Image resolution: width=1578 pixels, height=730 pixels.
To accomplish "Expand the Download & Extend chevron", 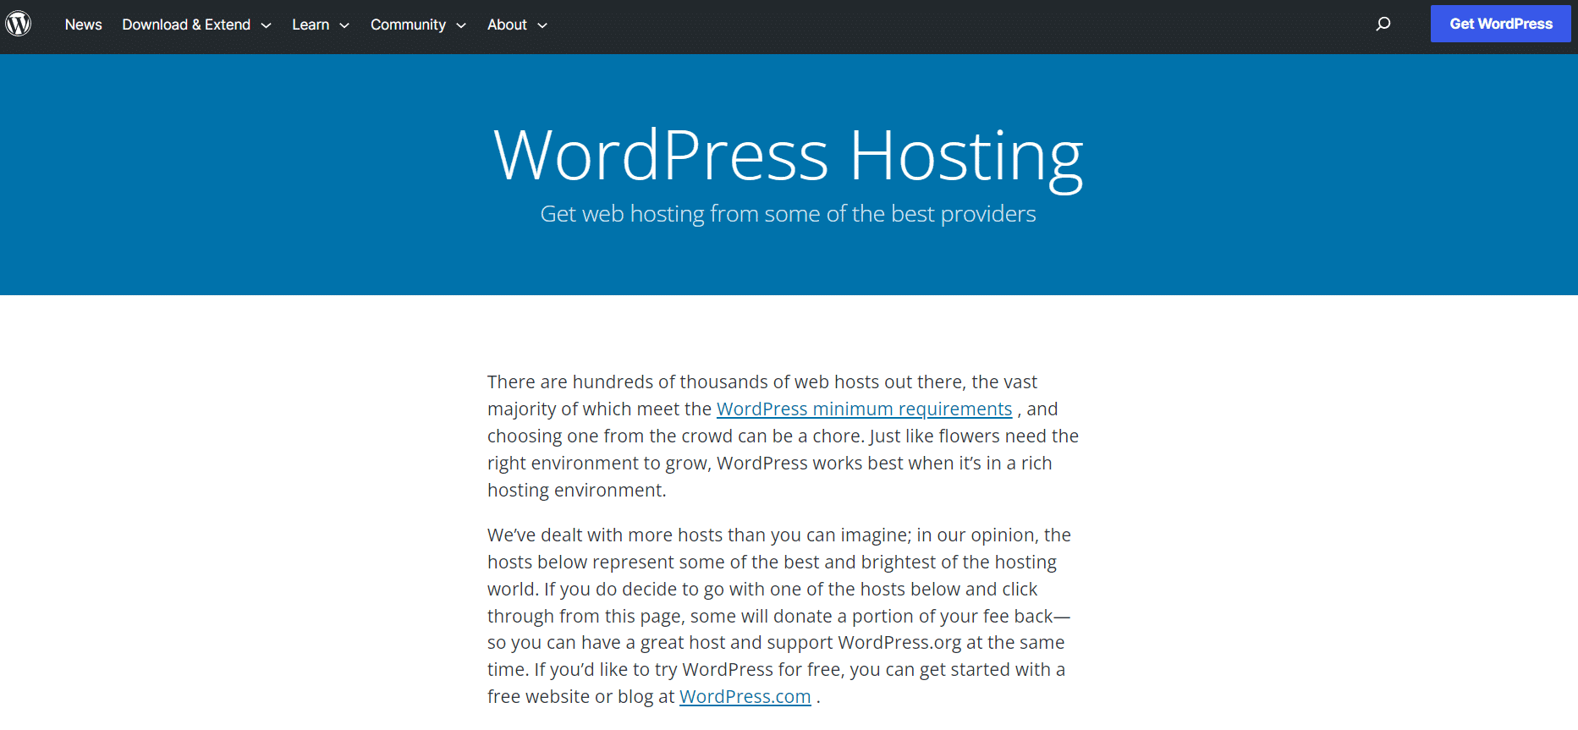I will pyautogui.click(x=266, y=25).
